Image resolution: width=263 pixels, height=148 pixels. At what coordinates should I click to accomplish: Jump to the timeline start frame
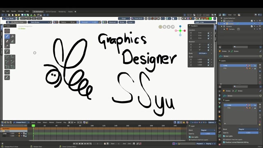click(74, 143)
